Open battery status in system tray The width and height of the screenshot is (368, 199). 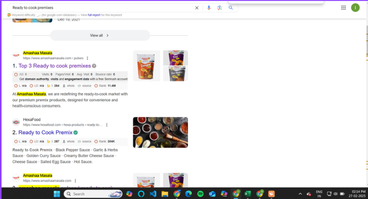coord(342,194)
